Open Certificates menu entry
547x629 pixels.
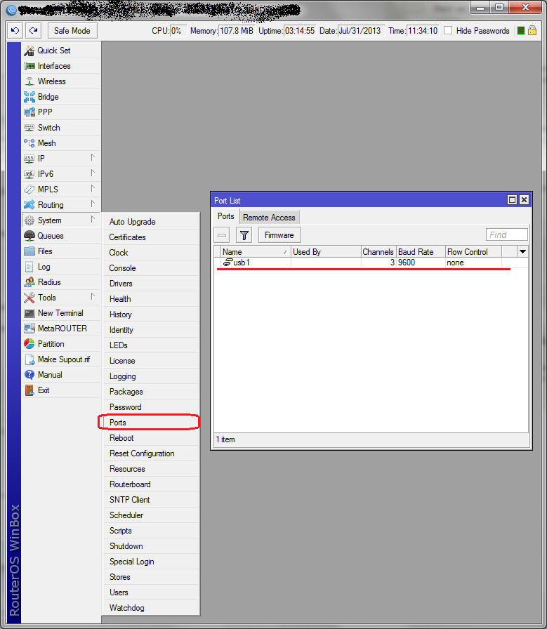coord(151,237)
